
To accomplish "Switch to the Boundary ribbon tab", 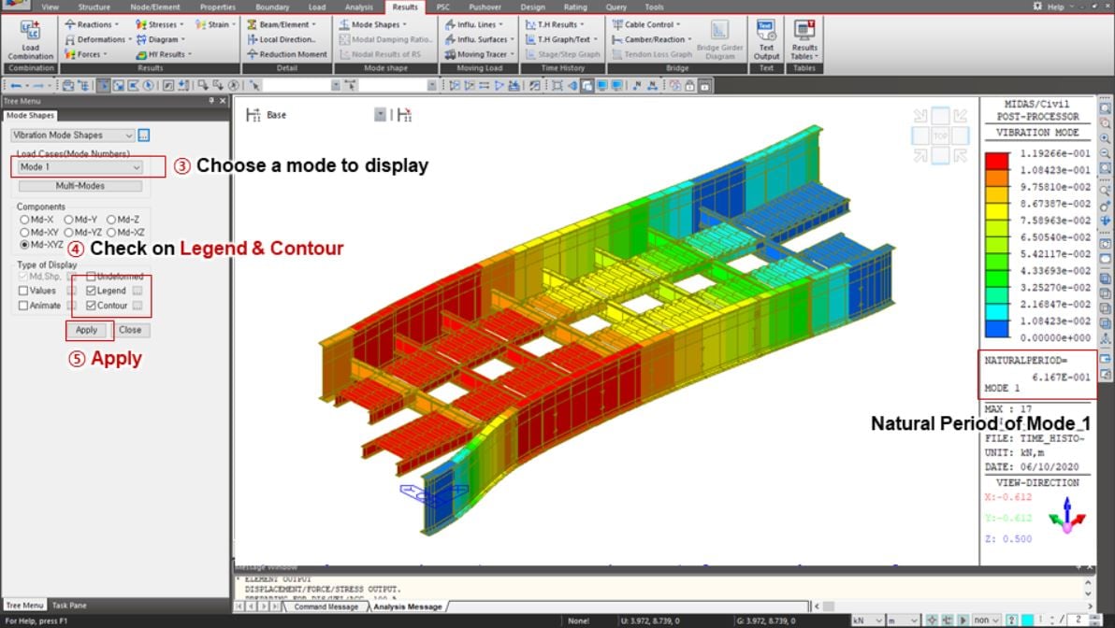I will click(272, 7).
